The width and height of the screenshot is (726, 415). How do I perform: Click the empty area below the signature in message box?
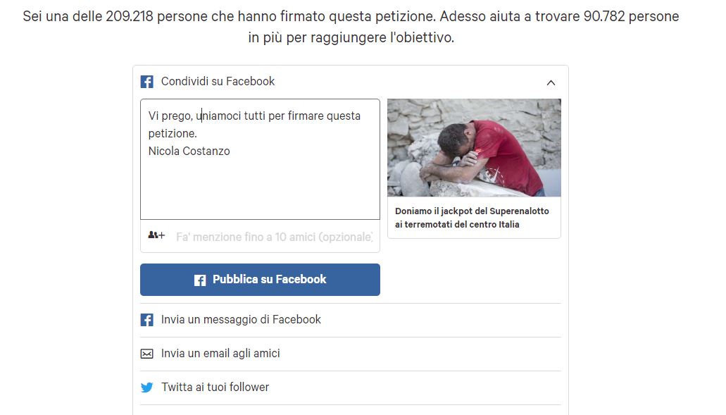[x=261, y=189]
